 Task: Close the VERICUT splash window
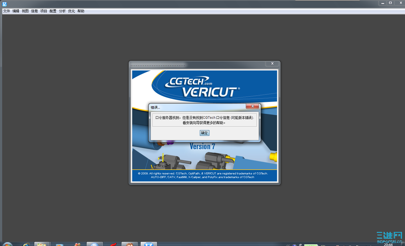(x=272, y=64)
